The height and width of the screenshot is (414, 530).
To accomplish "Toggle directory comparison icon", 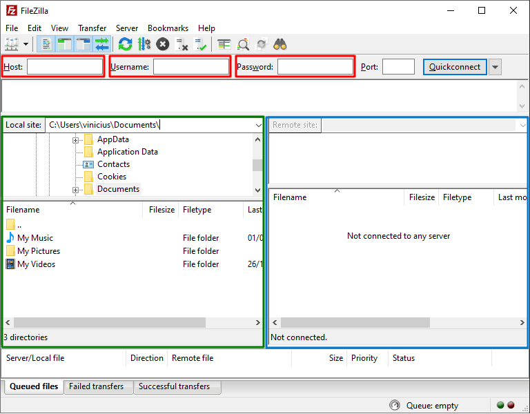I will pos(243,44).
